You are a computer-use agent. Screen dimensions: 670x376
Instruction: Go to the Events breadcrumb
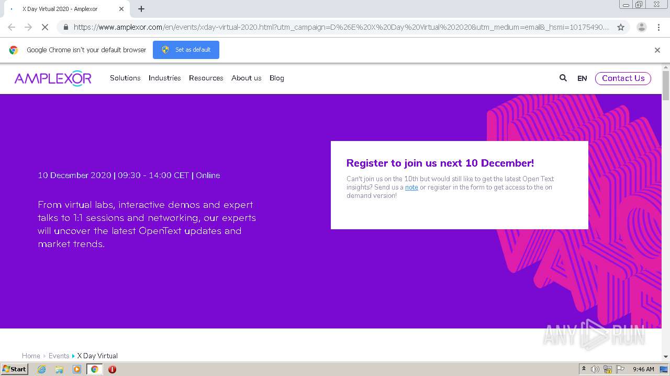[59, 356]
